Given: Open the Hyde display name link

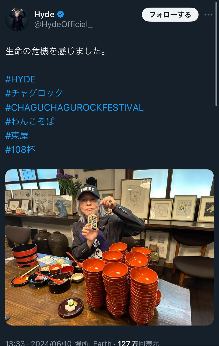Looking at the screenshot, I should (44, 15).
